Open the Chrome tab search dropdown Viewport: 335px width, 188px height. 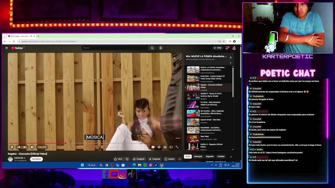[5, 36]
